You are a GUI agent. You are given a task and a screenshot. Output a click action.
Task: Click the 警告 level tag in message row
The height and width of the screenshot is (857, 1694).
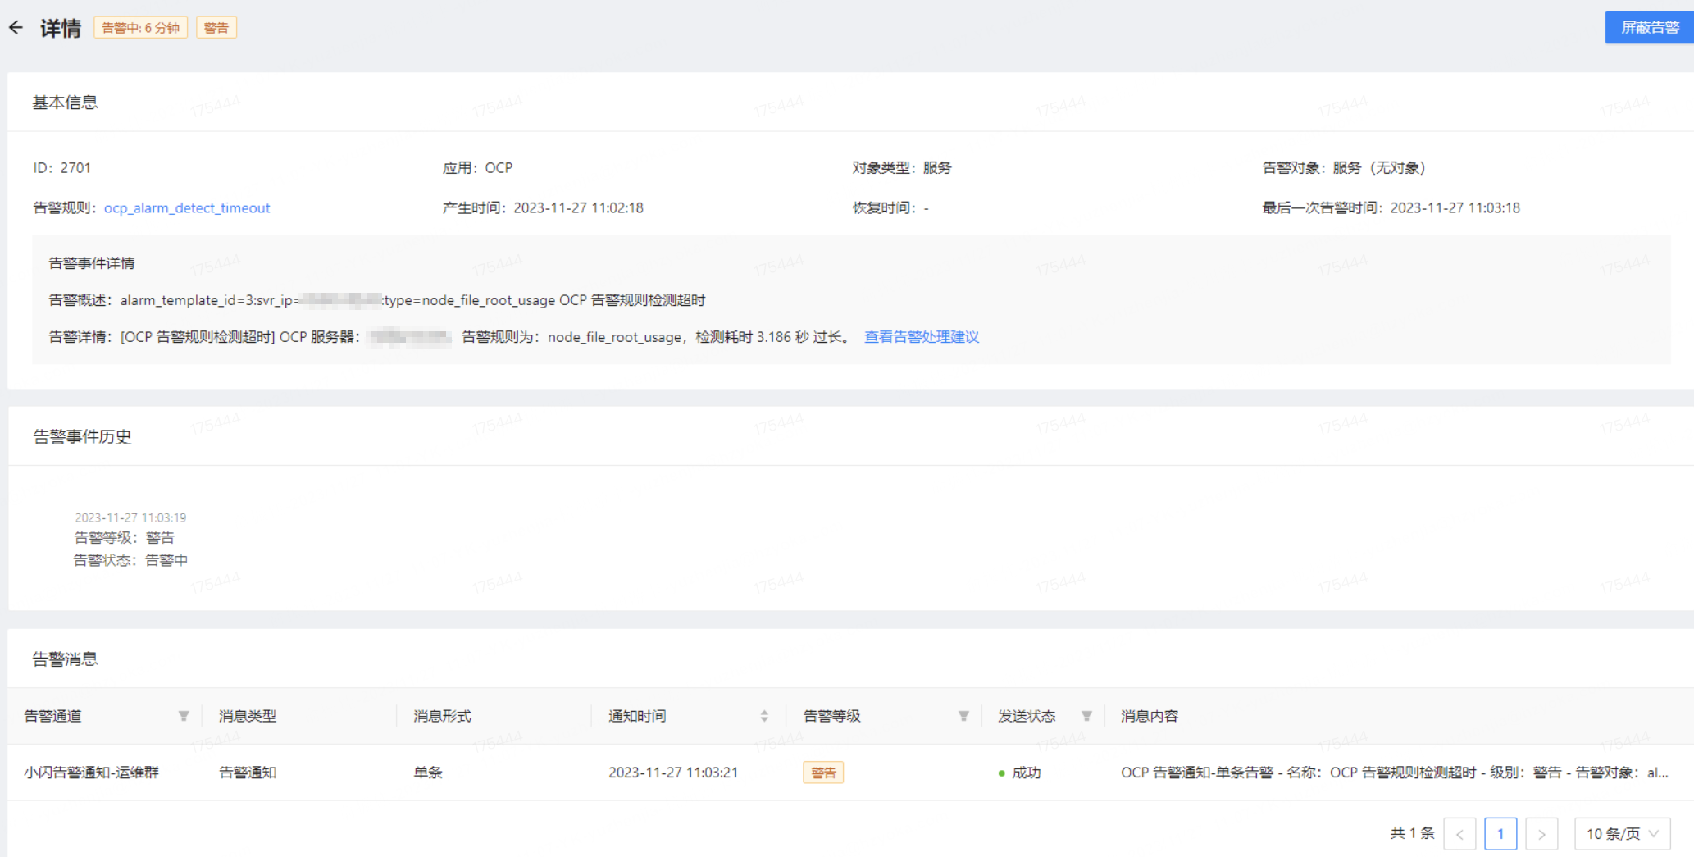pos(823,772)
